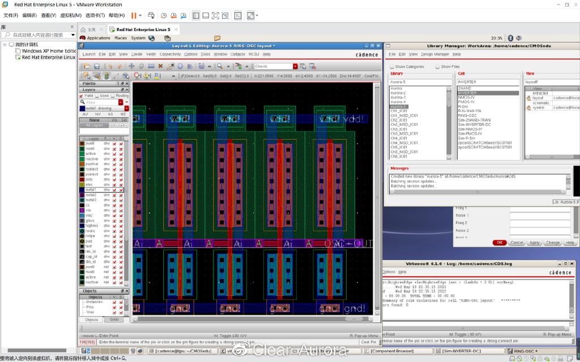Open the VMware stretch view dropdown arrow

pyautogui.click(x=257, y=15)
